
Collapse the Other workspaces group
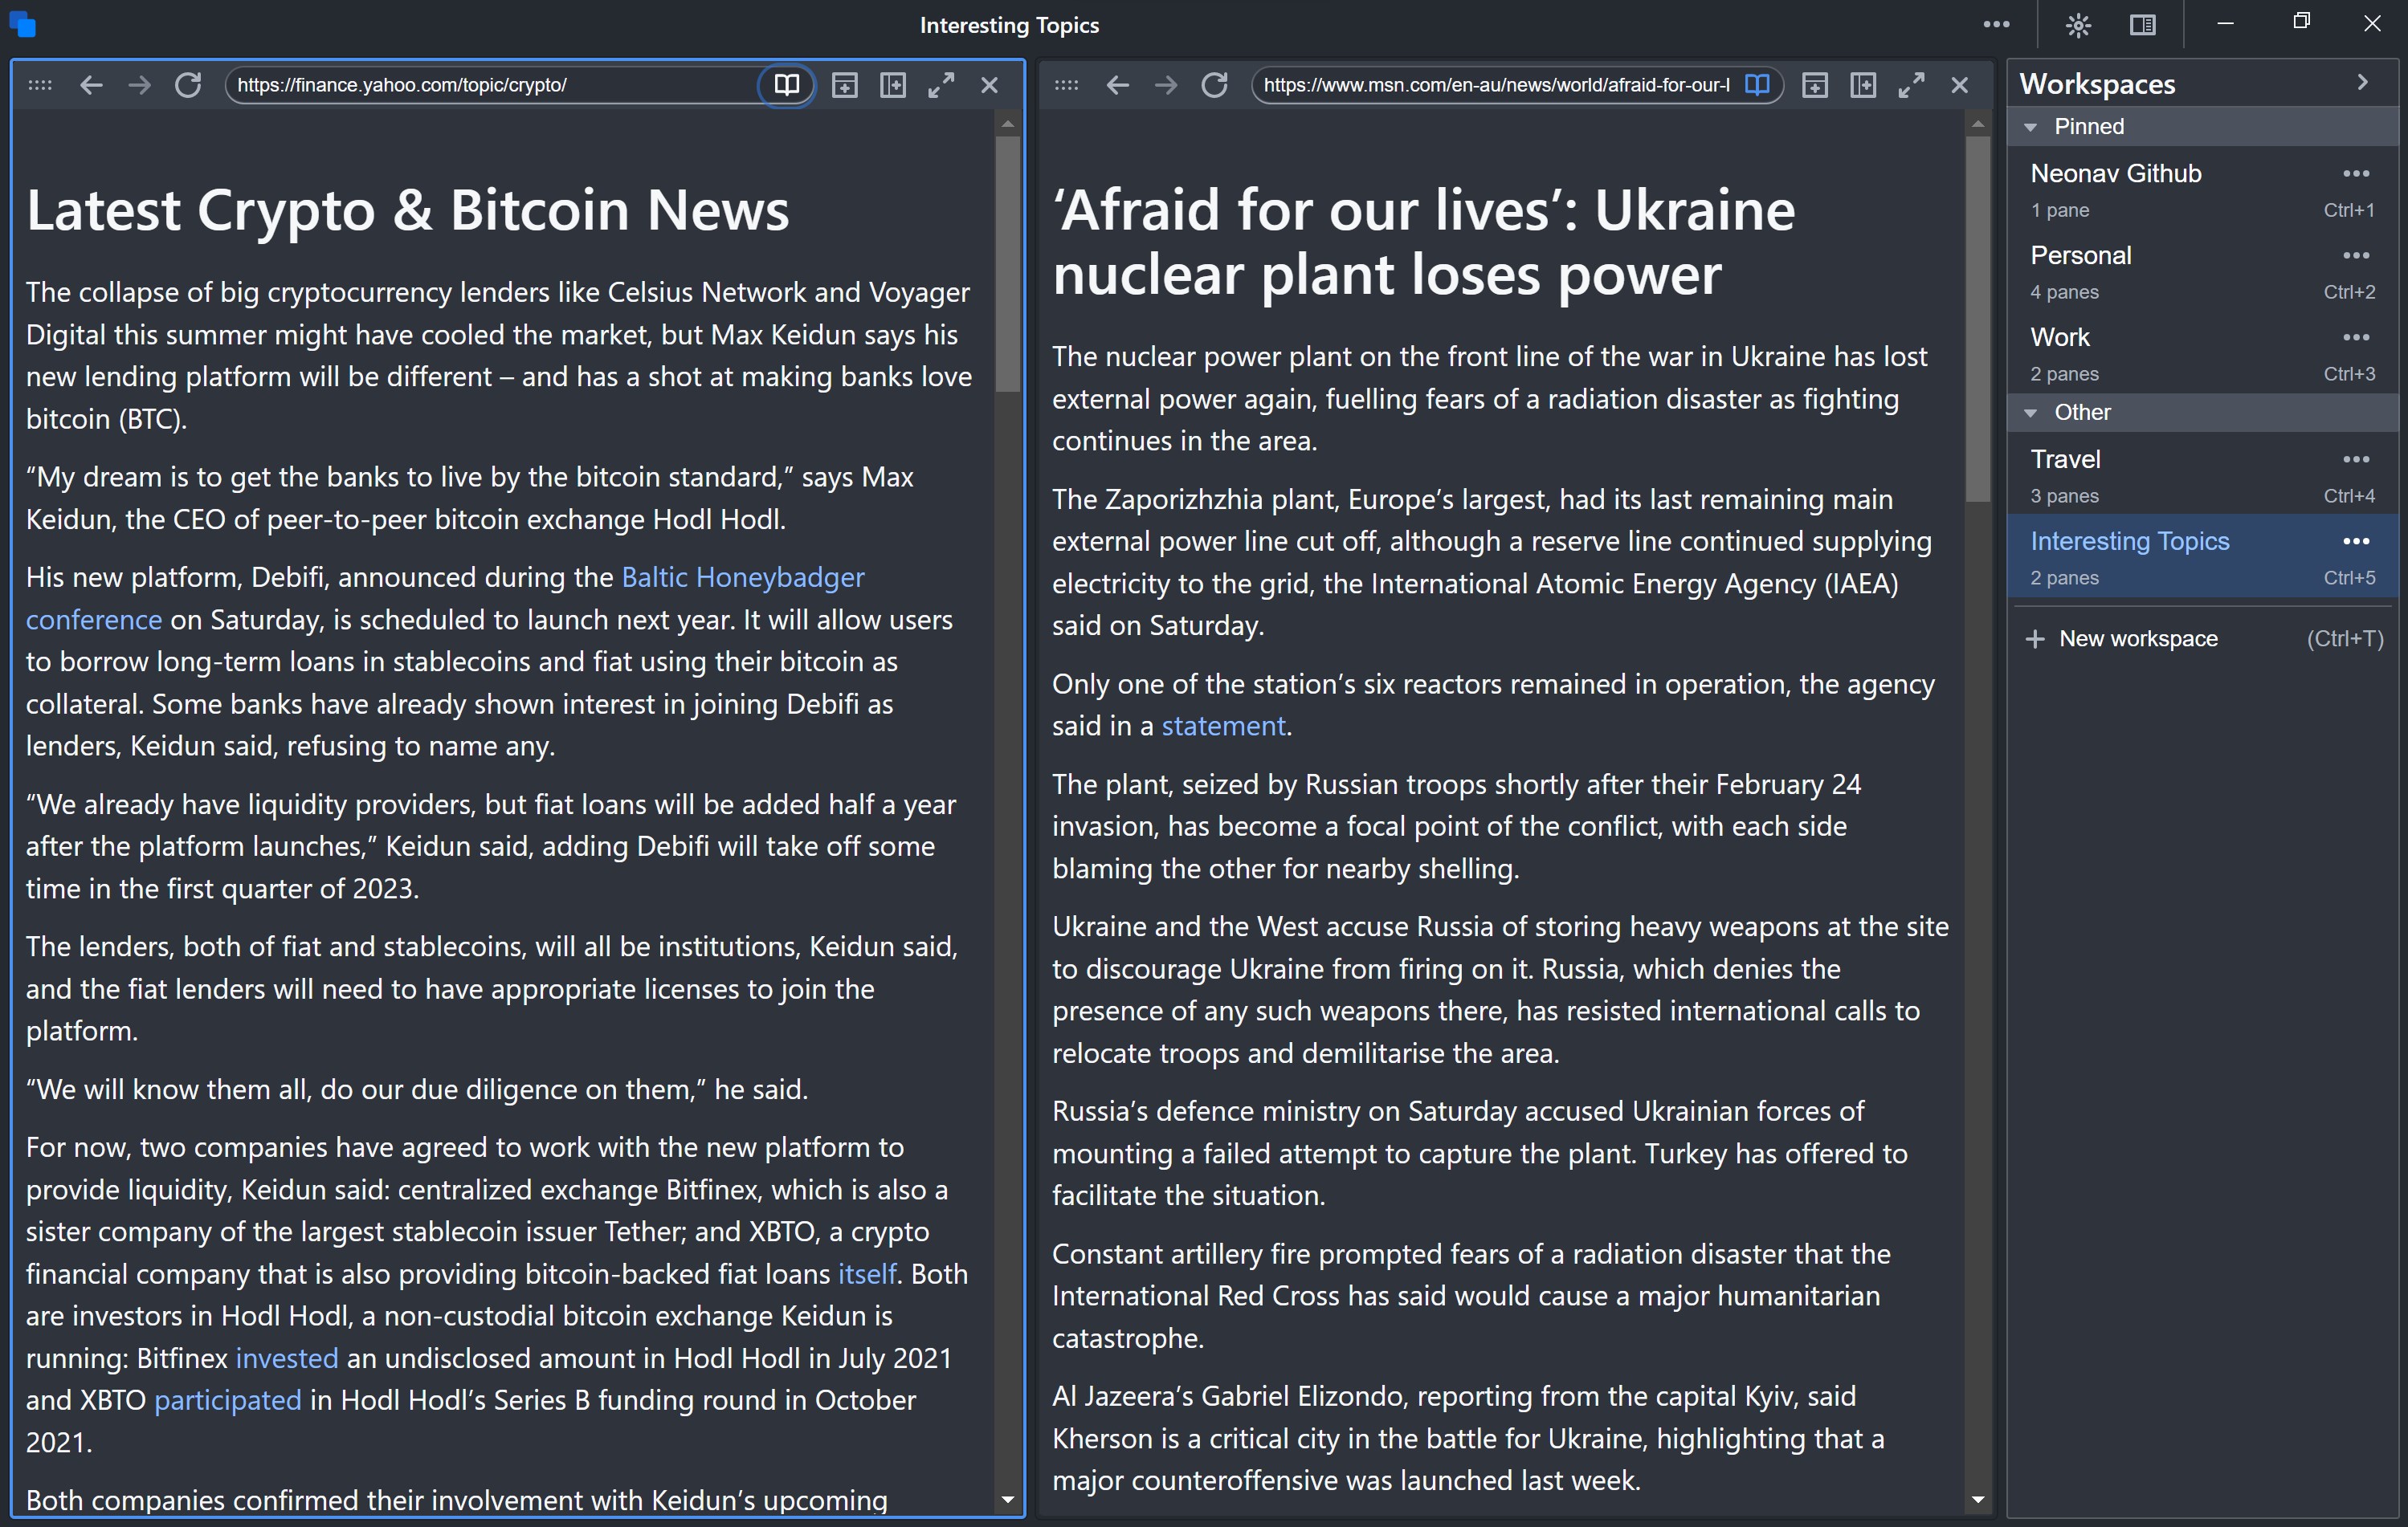pyautogui.click(x=2031, y=413)
